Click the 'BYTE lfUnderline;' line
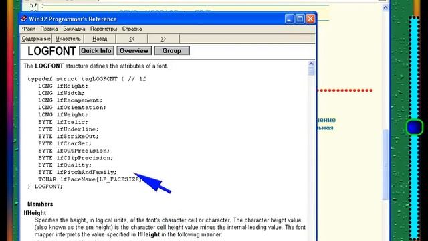 pyautogui.click(x=68, y=129)
